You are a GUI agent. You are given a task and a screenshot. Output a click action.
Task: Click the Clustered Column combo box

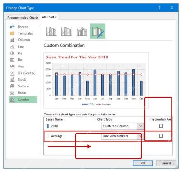pyautogui.click(x=122, y=126)
